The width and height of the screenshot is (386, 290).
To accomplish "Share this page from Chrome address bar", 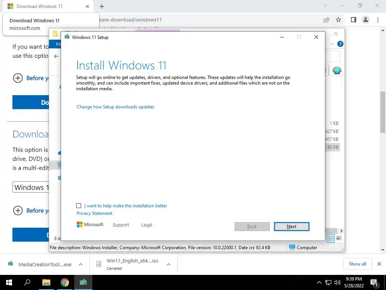I will pos(326,20).
